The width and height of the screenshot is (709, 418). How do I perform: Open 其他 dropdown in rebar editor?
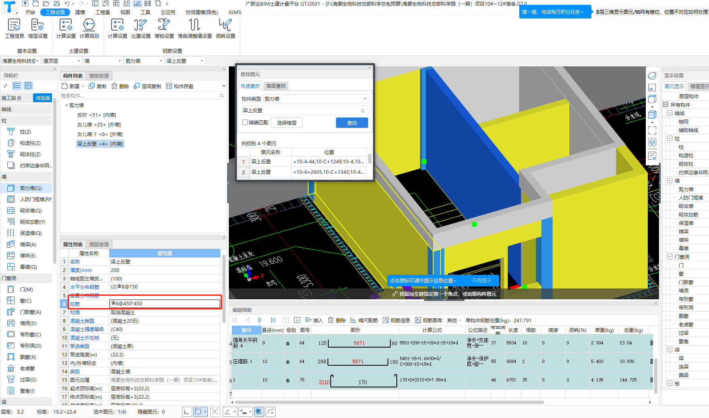pyautogui.click(x=454, y=320)
